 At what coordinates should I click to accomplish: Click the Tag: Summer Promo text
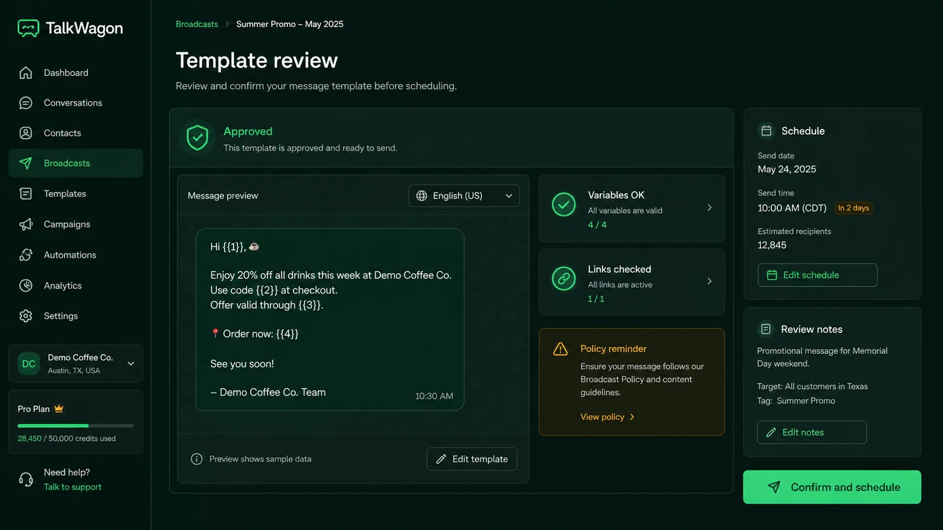[x=796, y=400]
